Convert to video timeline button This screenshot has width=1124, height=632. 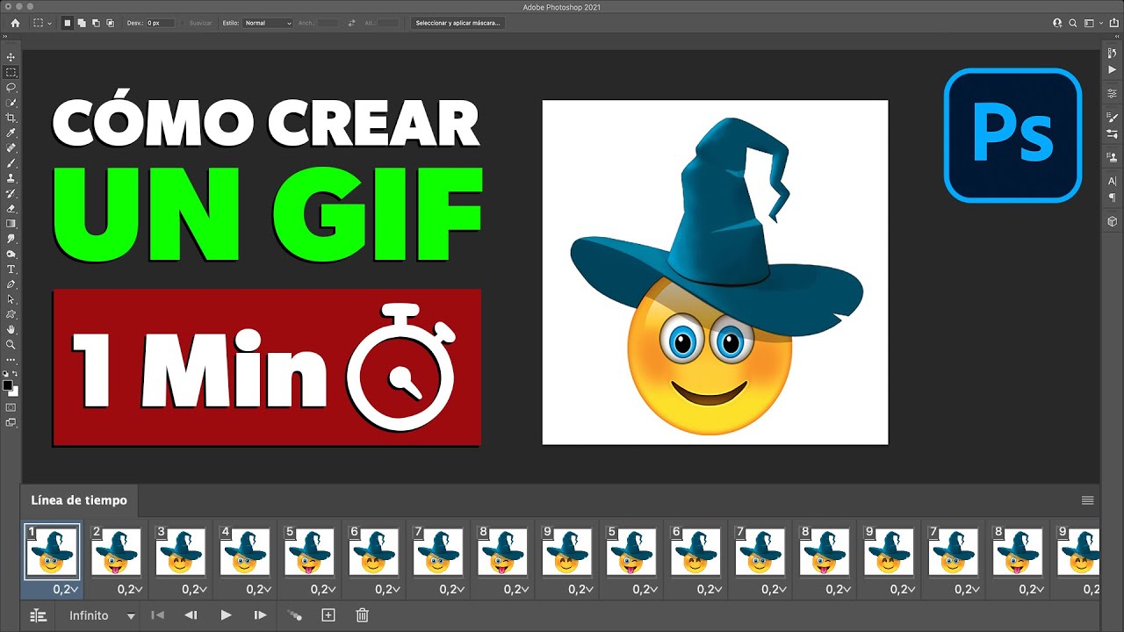pyautogui.click(x=38, y=615)
